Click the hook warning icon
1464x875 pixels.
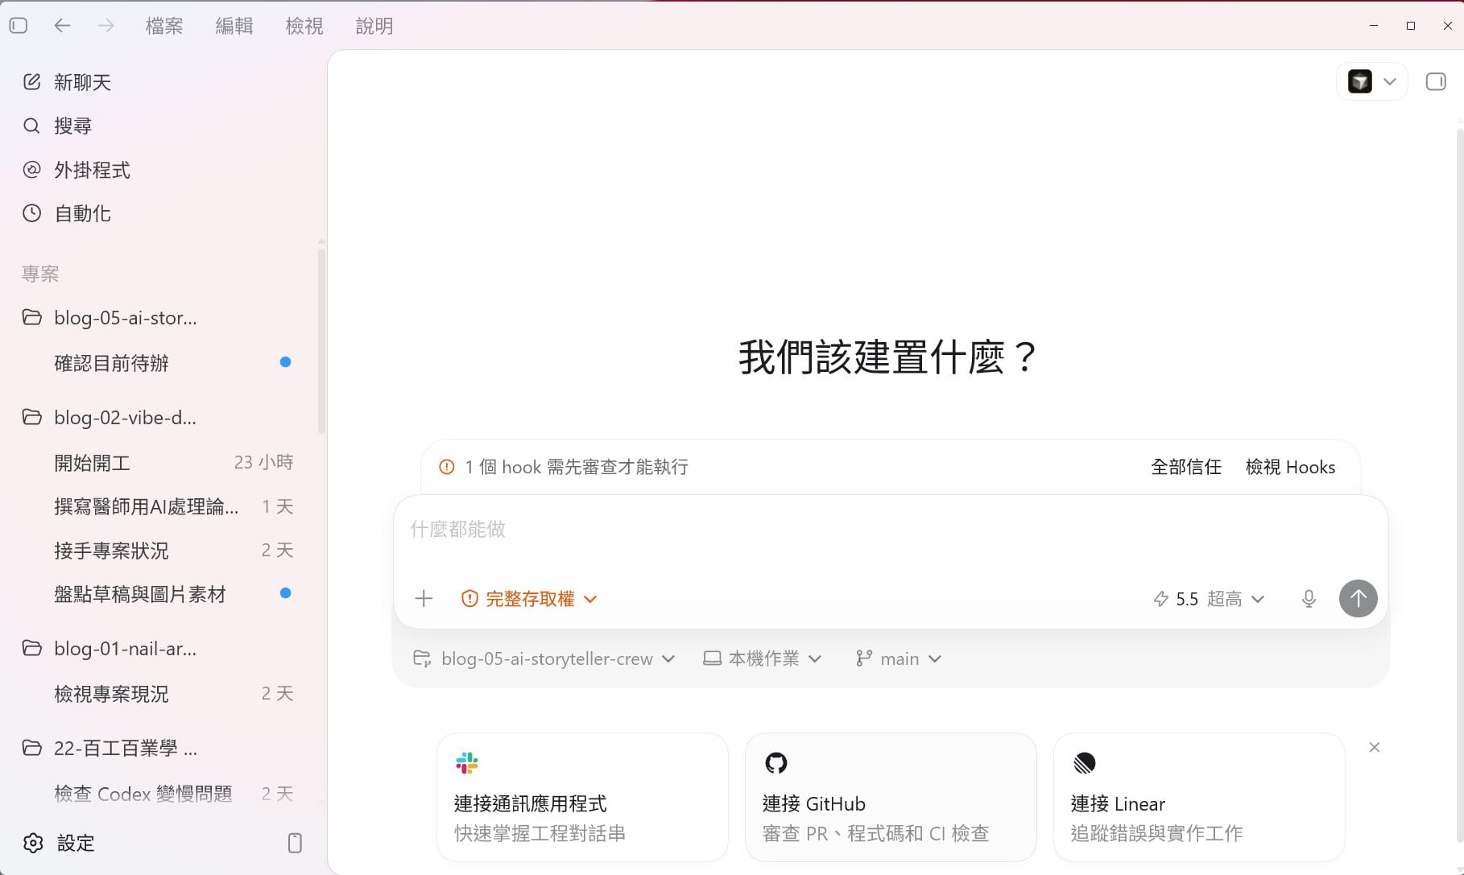[447, 467]
